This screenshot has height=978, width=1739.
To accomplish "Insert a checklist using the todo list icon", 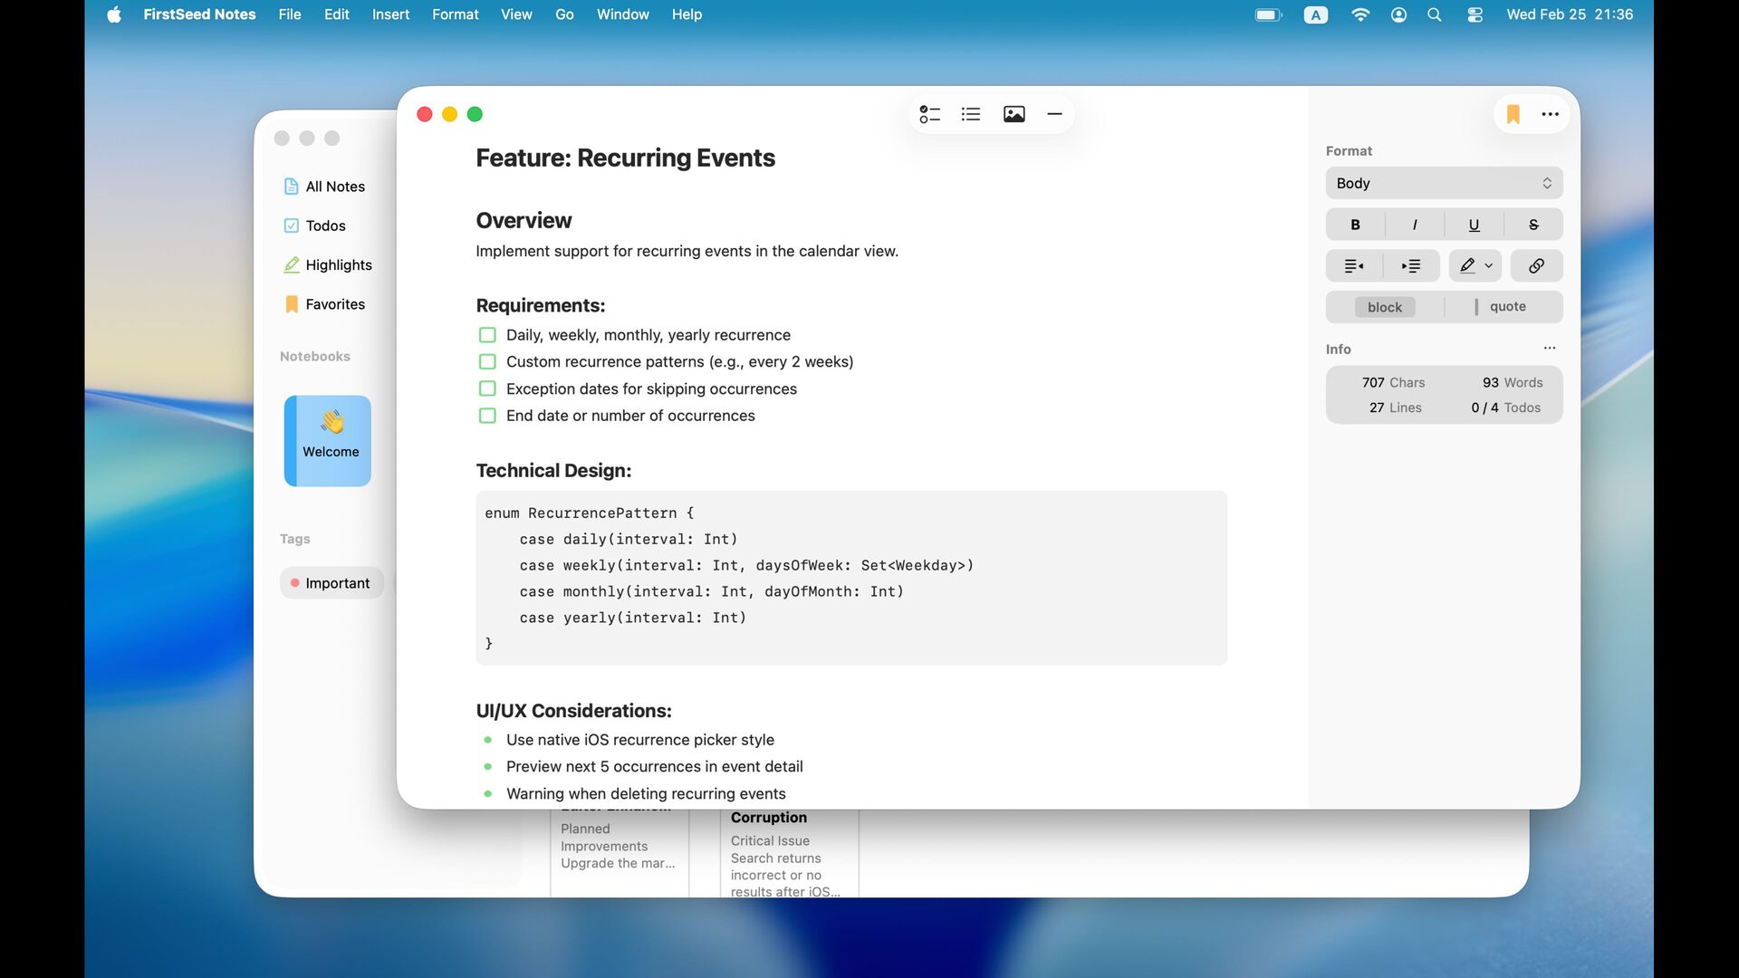I will [929, 114].
